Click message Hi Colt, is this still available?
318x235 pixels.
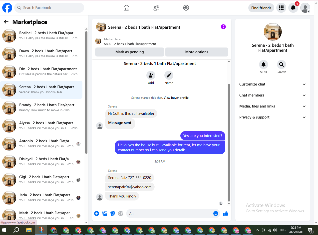pos(131,113)
